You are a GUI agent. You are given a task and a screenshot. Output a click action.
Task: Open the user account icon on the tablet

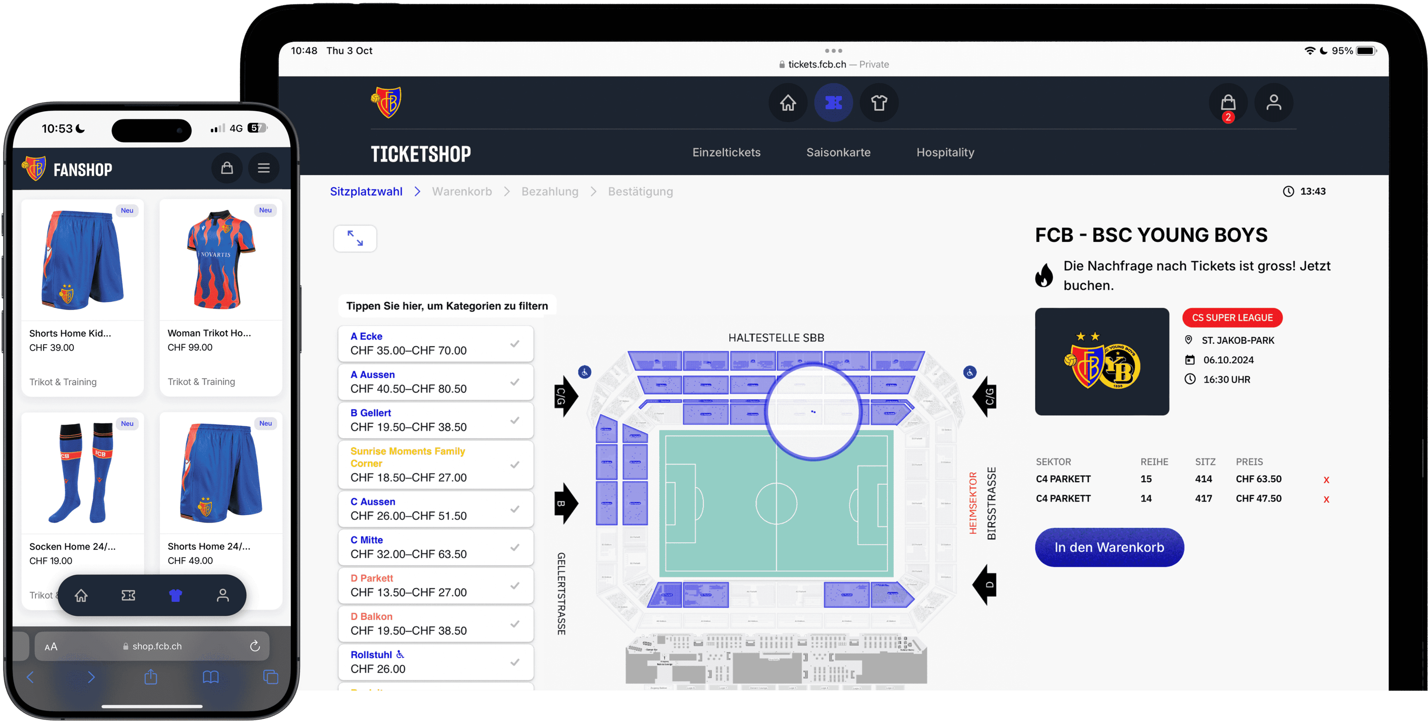click(x=1273, y=103)
